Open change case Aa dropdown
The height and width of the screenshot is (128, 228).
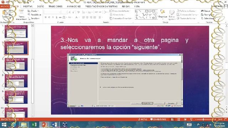(x=70, y=17)
